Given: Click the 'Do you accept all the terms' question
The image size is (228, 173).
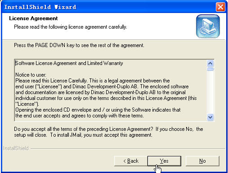Looking at the screenshot, I should (x=108, y=132).
